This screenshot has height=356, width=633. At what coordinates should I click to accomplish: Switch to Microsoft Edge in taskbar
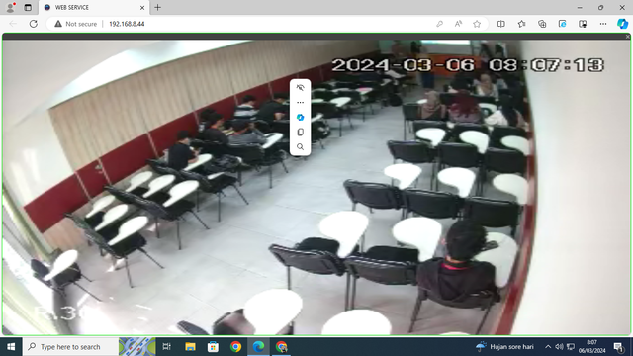pyautogui.click(x=258, y=347)
